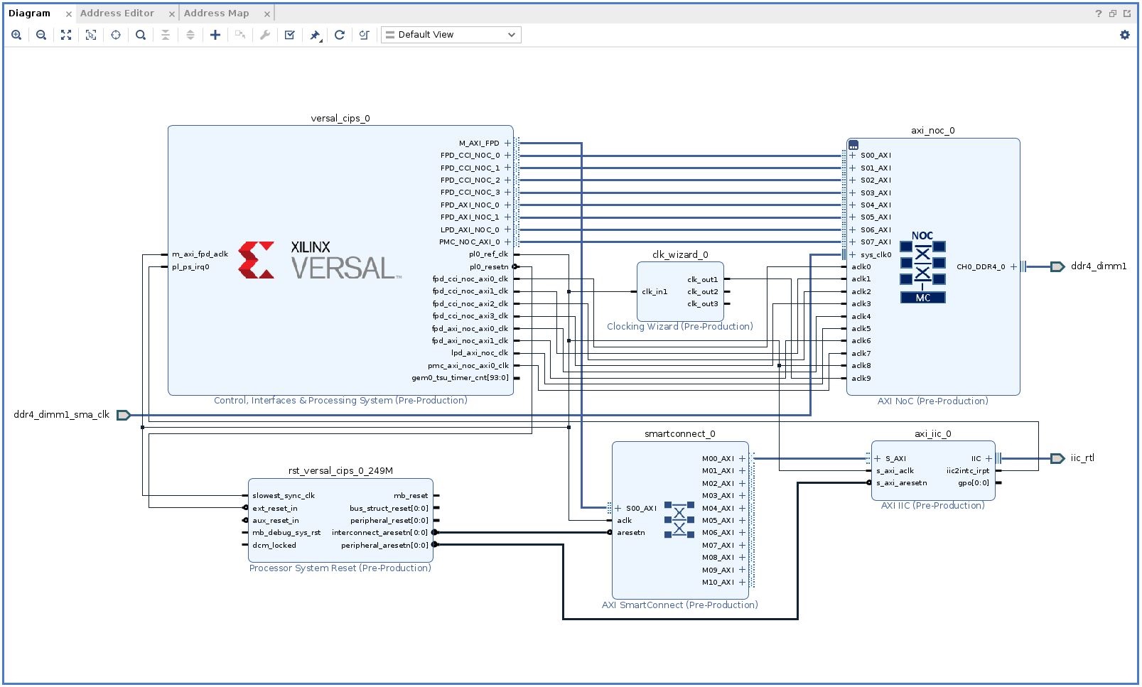The width and height of the screenshot is (1142, 687).
Task: Click the s_axi_aresetn pin on axi_iic_0
Action: (x=902, y=483)
